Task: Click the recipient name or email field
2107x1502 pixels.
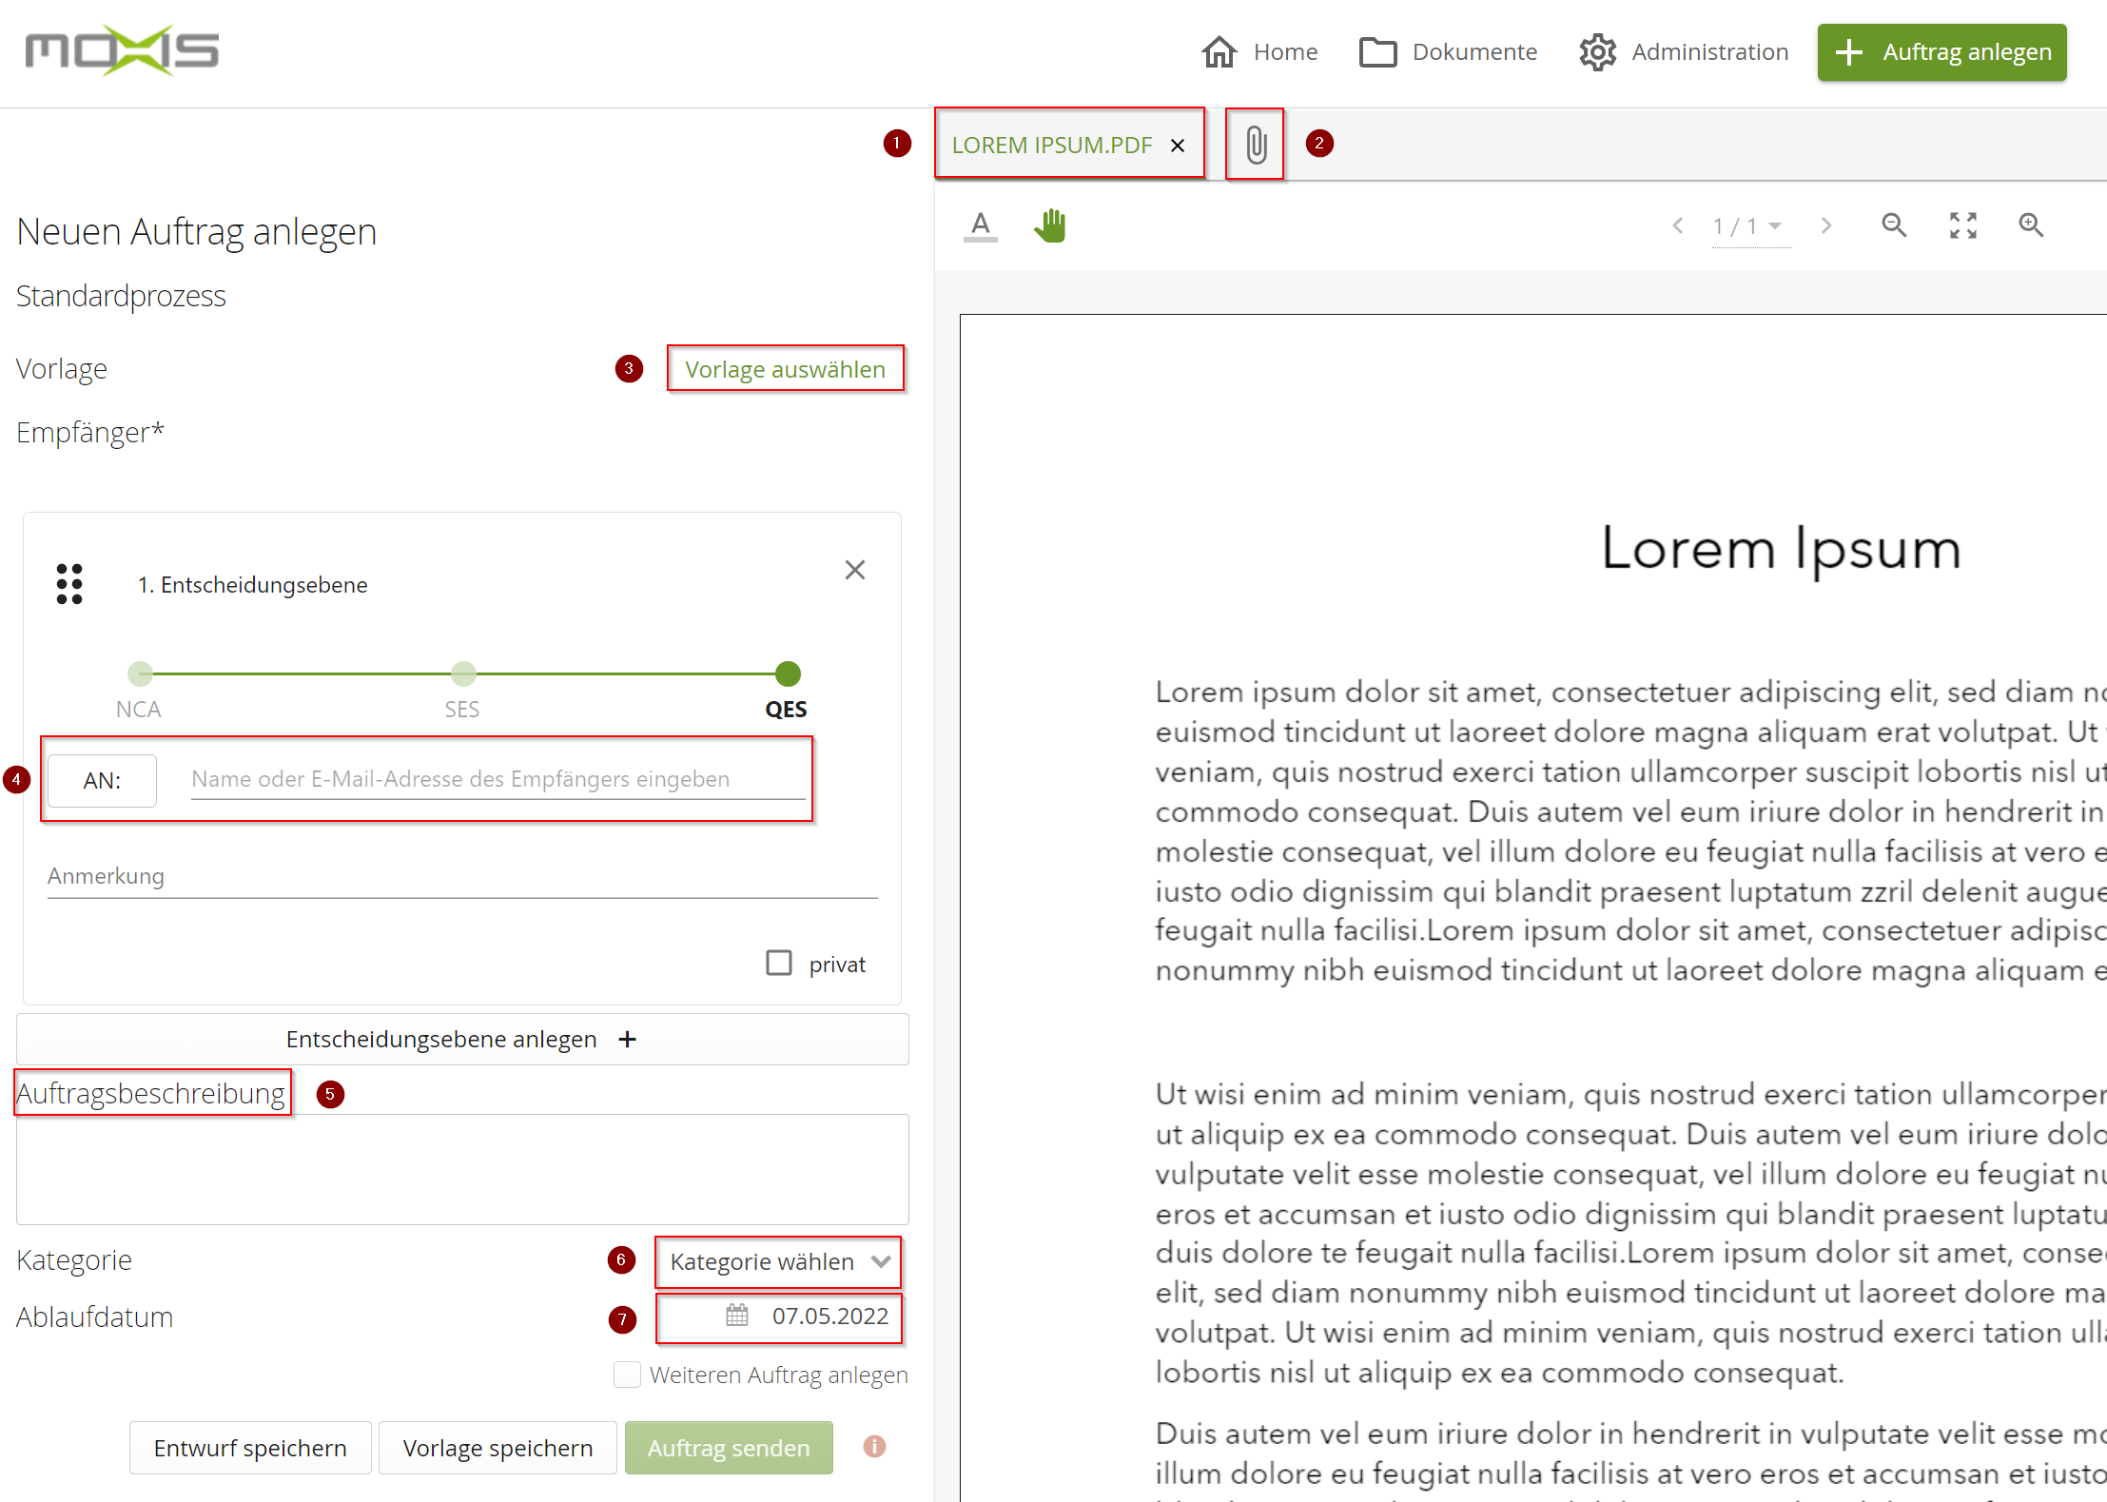Action: pyautogui.click(x=497, y=779)
